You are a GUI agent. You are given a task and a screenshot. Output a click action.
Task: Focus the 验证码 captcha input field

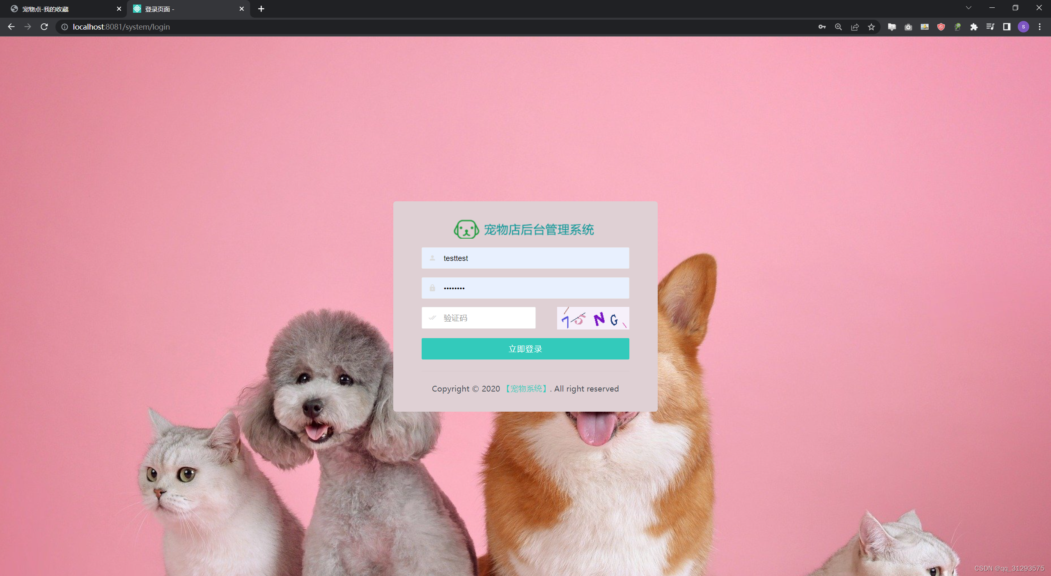pos(484,318)
